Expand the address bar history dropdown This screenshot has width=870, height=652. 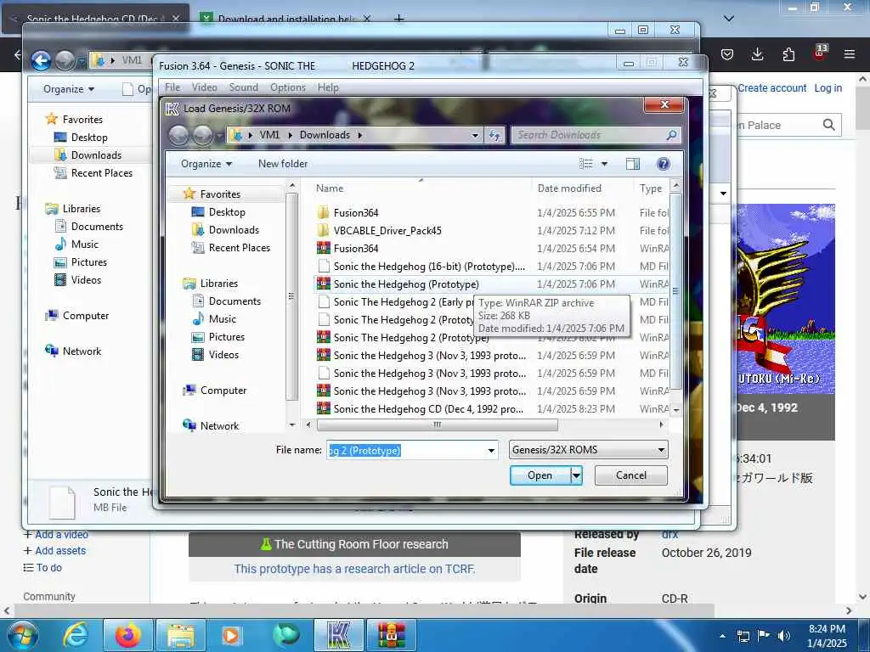tap(475, 135)
